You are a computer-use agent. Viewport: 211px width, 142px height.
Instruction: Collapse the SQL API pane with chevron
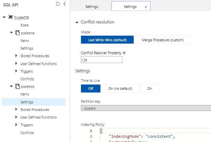(65, 4)
